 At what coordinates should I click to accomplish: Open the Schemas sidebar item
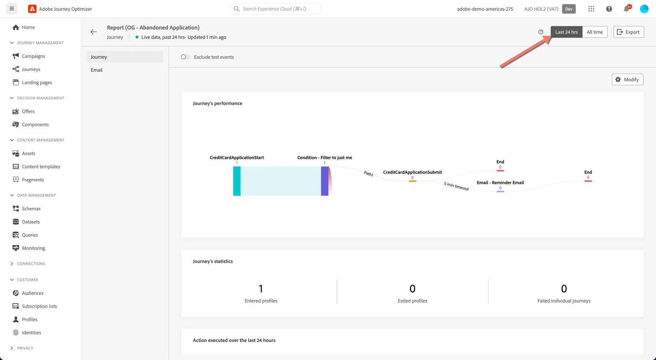point(31,209)
